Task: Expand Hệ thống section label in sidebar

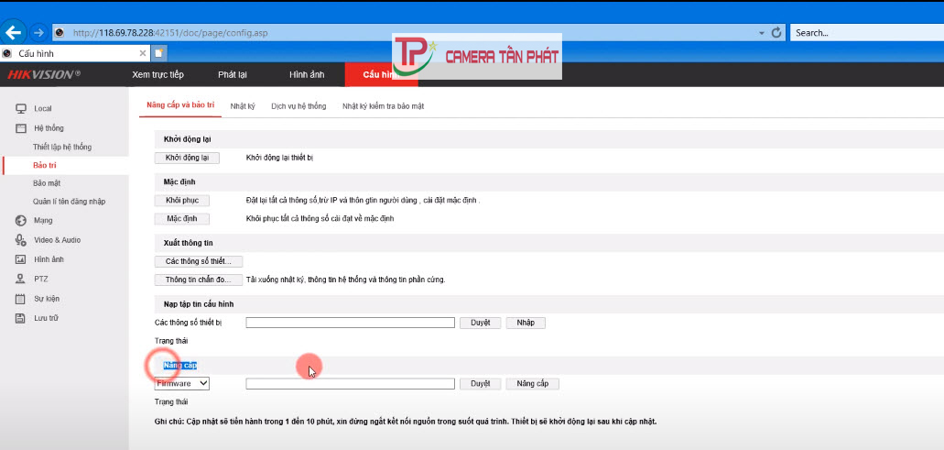Action: click(49, 128)
